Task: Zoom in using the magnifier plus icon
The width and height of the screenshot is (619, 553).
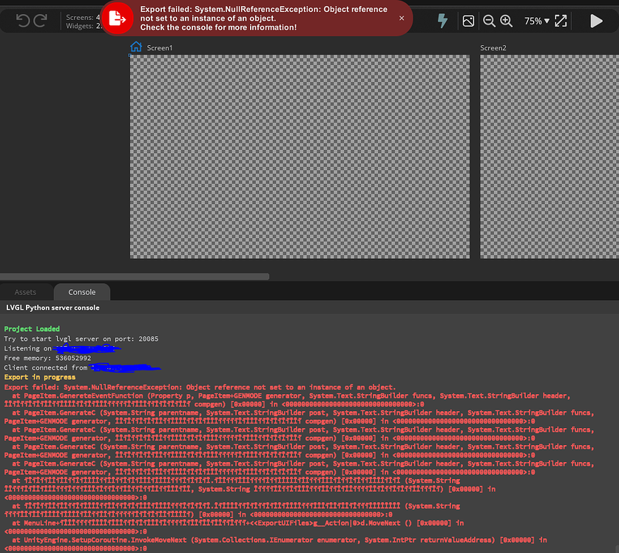Action: point(507,21)
